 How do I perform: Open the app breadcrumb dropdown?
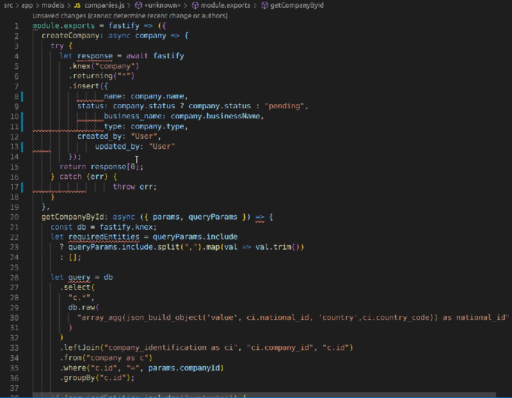[x=27, y=5]
